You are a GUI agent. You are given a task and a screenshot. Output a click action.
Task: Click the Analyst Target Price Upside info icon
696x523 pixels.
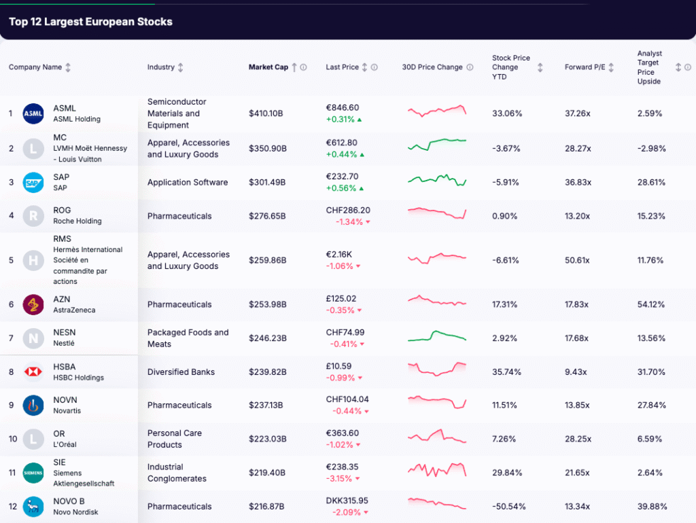[x=687, y=67]
